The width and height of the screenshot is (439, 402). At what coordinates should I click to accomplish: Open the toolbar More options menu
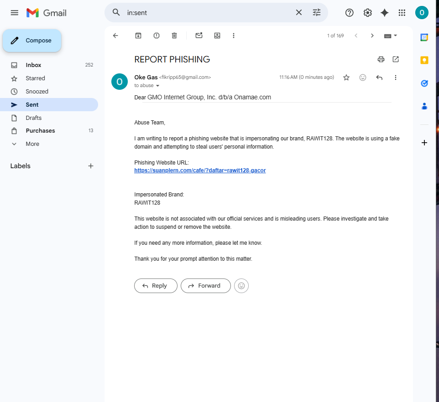click(x=234, y=36)
